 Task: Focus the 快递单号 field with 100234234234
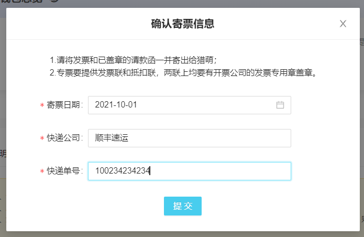[190, 171]
